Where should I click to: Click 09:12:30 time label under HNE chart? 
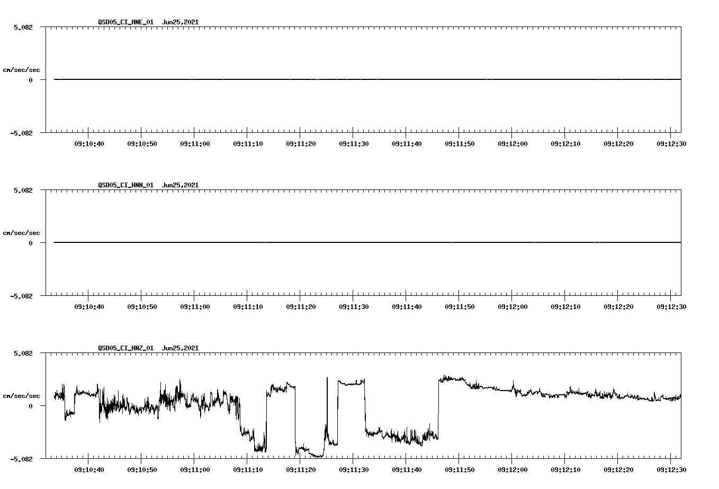point(671,144)
